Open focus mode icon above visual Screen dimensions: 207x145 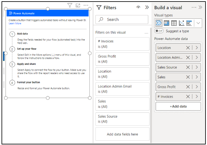78,6
